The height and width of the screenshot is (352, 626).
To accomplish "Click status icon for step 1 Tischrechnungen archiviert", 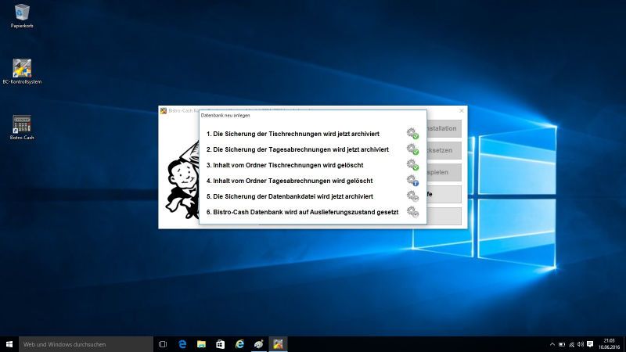I will [x=412, y=133].
